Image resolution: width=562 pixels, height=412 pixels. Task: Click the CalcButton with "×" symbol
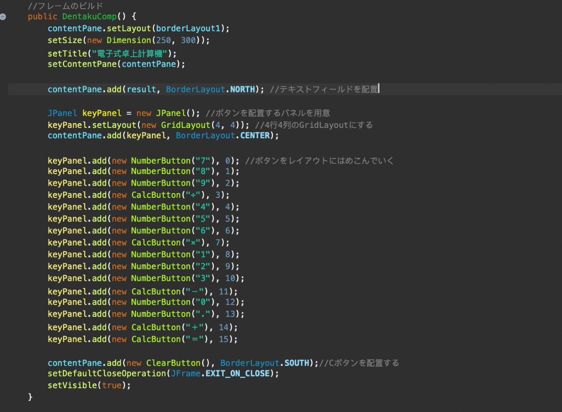tap(156, 242)
